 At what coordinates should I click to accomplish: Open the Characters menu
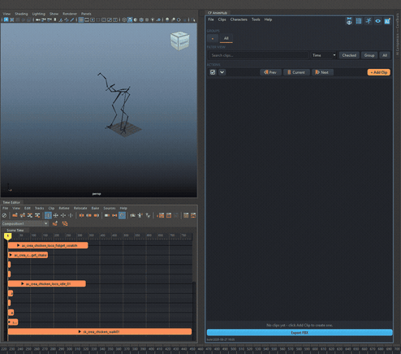point(239,19)
